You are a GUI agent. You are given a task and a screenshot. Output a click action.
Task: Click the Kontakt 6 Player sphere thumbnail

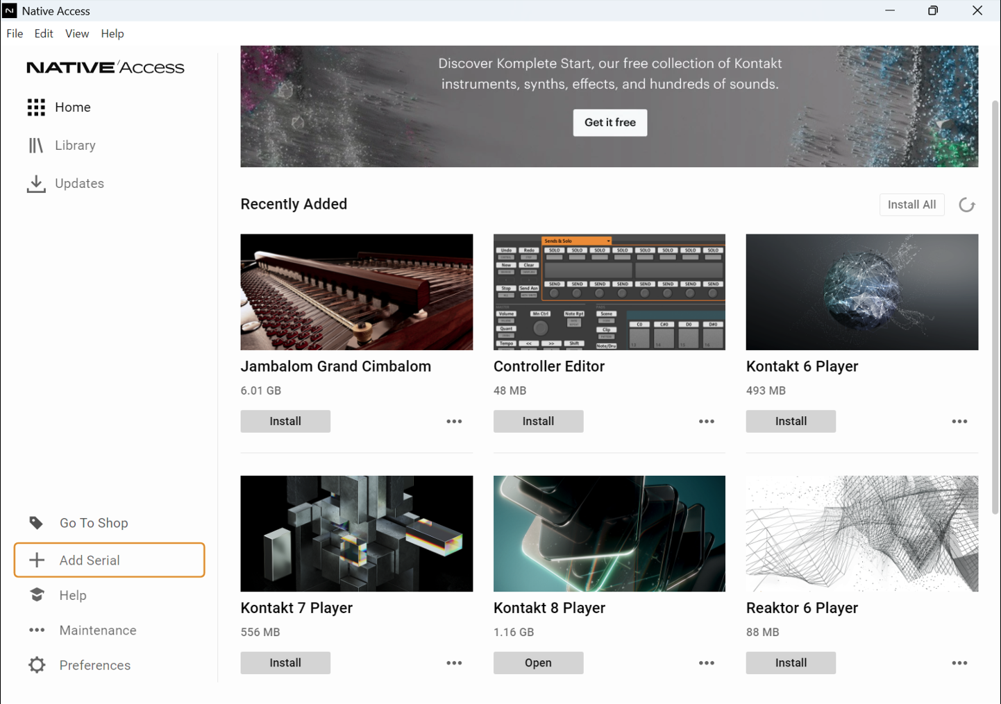pos(862,292)
